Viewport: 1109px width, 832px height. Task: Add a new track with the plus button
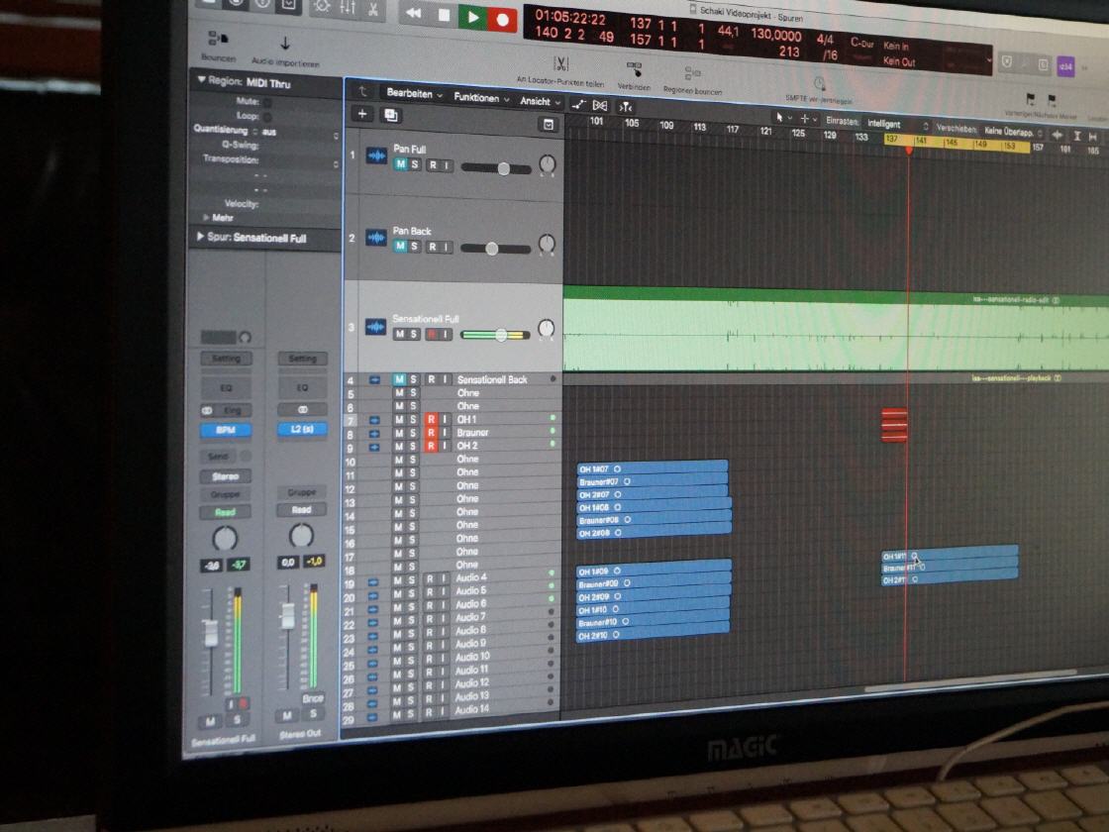coord(361,113)
